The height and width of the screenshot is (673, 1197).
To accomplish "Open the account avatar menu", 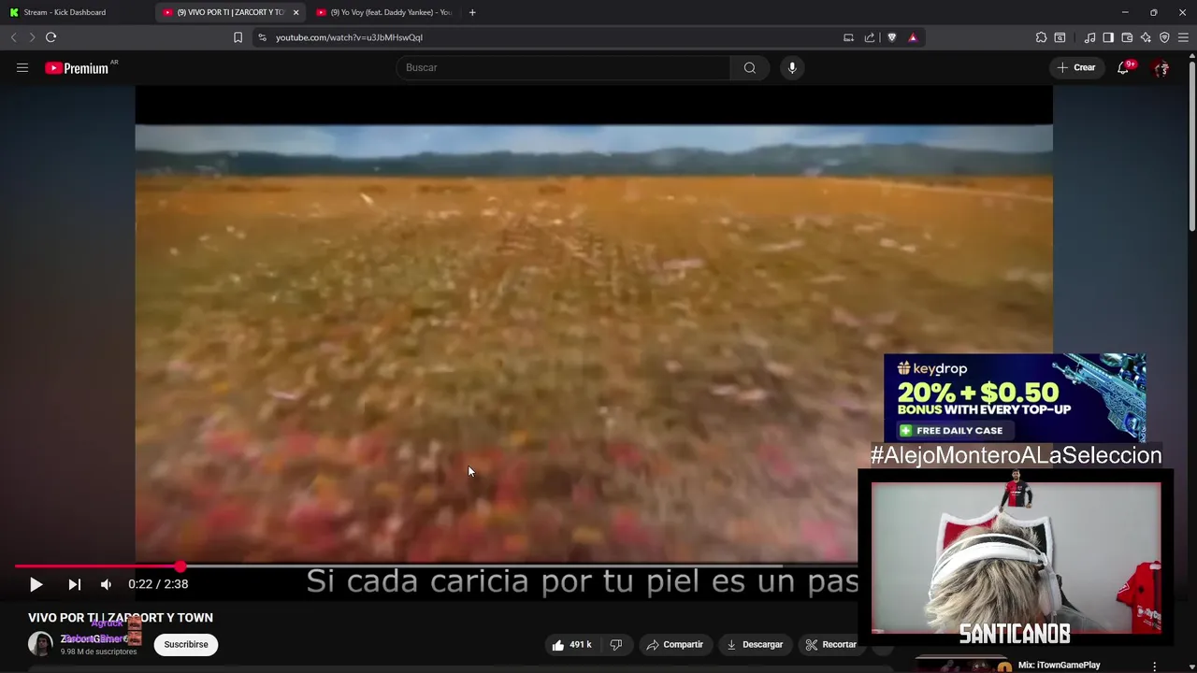I will tap(1161, 67).
